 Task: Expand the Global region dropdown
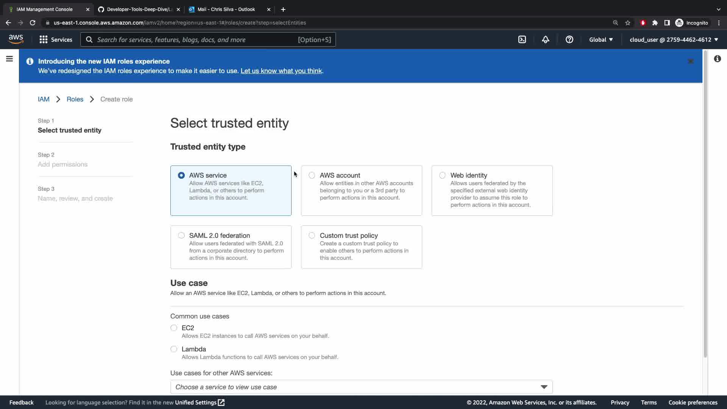click(x=601, y=40)
